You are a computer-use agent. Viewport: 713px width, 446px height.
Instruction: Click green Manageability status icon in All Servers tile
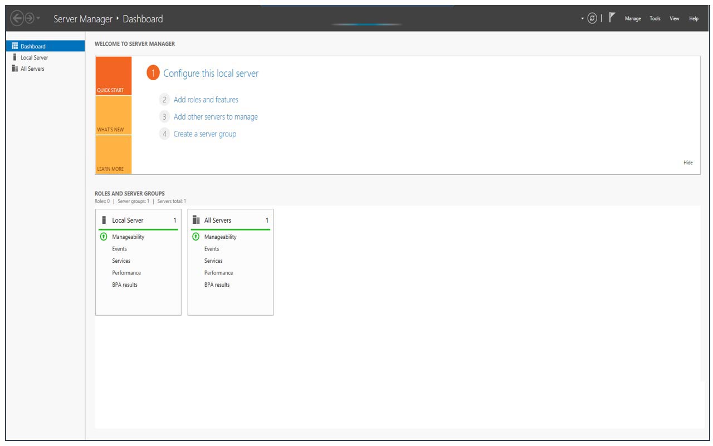[x=196, y=237]
